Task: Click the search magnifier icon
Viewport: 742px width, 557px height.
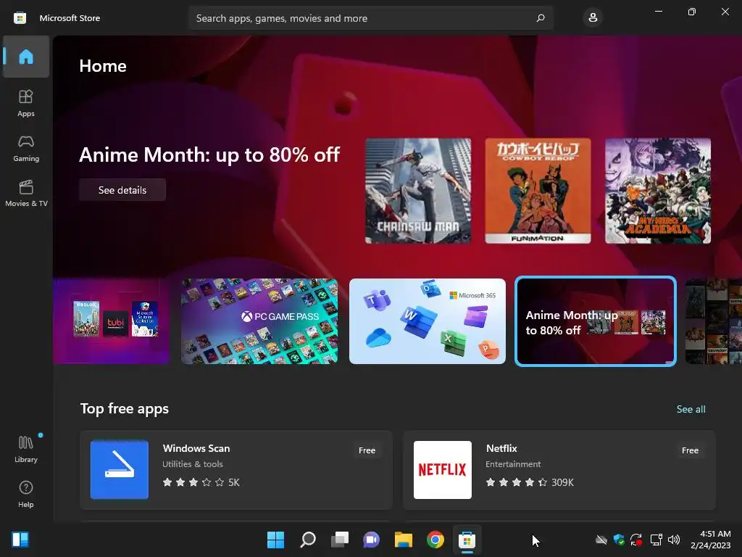Action: (x=541, y=18)
